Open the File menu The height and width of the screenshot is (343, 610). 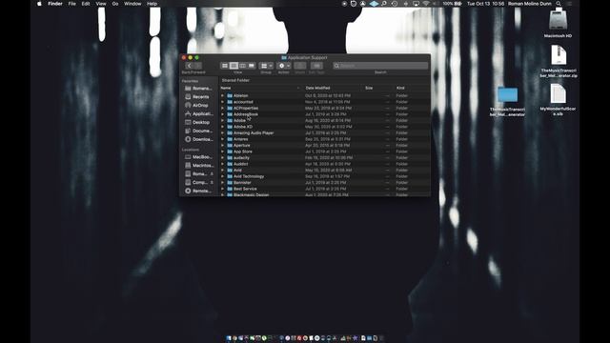[x=72, y=4]
